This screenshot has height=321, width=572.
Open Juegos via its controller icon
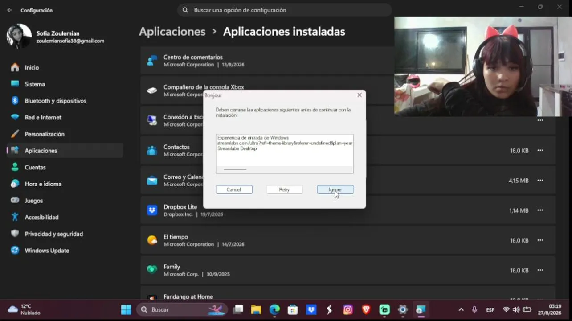tap(15, 201)
